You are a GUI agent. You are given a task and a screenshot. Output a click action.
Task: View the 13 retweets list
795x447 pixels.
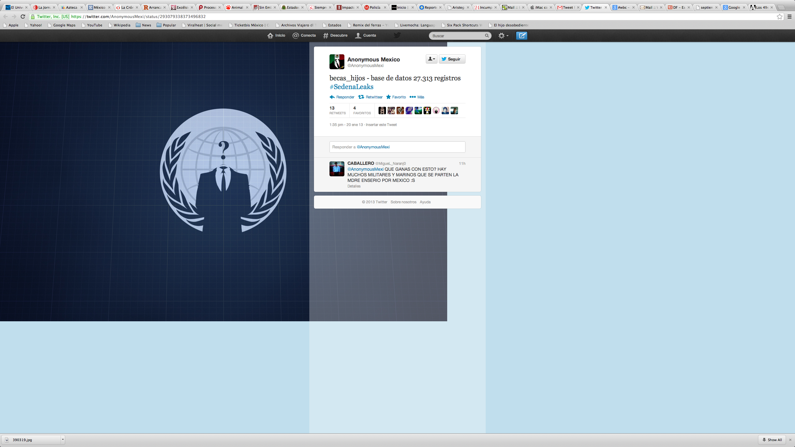tap(337, 110)
